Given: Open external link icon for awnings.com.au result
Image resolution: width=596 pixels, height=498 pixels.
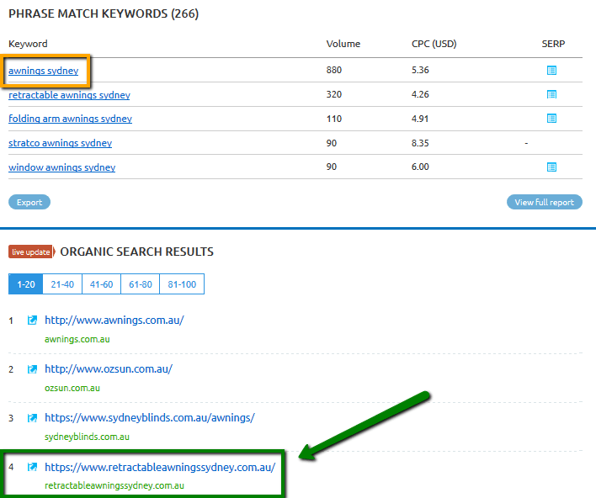Looking at the screenshot, I should (x=32, y=321).
